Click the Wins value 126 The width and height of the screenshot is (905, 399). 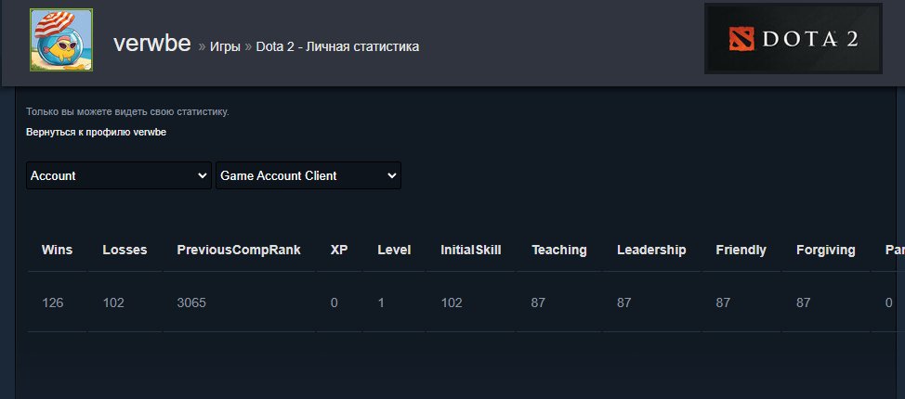point(53,302)
